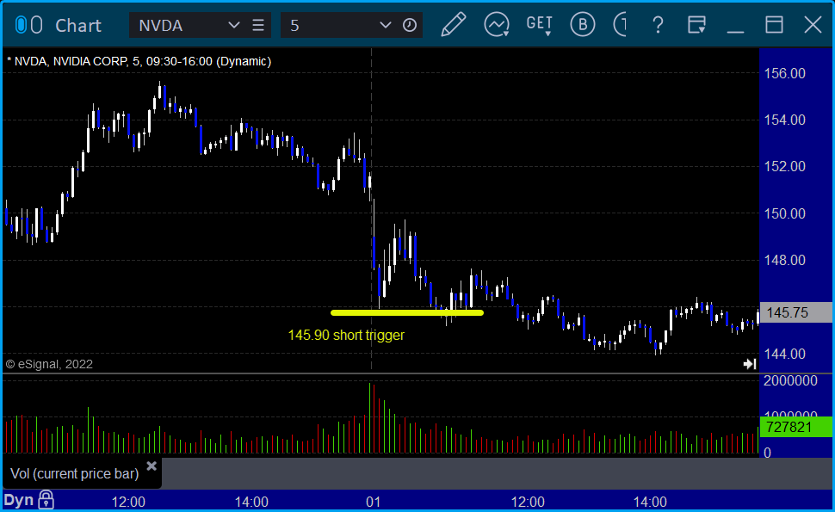Screen dimensions: 835x512
Task: Click the '145.90 short trigger' annotation text
Action: [x=346, y=336]
